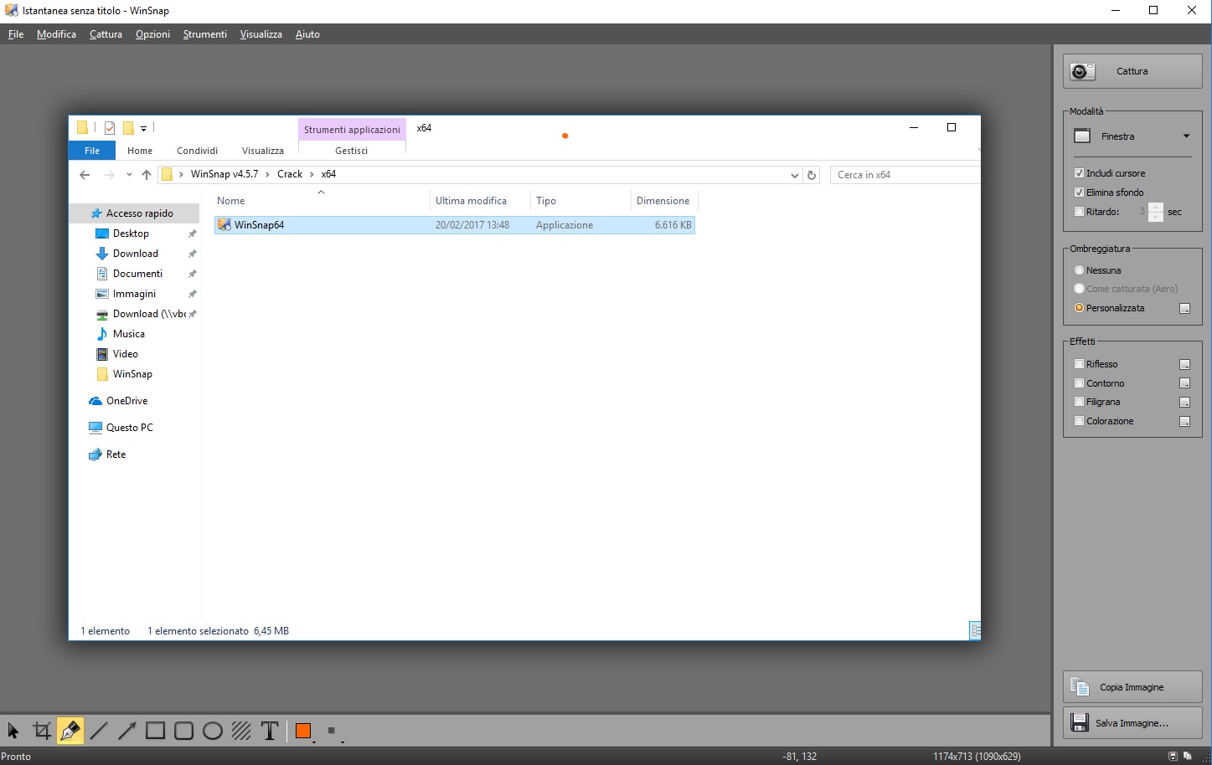The height and width of the screenshot is (765, 1212).
Task: Select Questo PC in Explorer sidebar
Action: pyautogui.click(x=130, y=428)
